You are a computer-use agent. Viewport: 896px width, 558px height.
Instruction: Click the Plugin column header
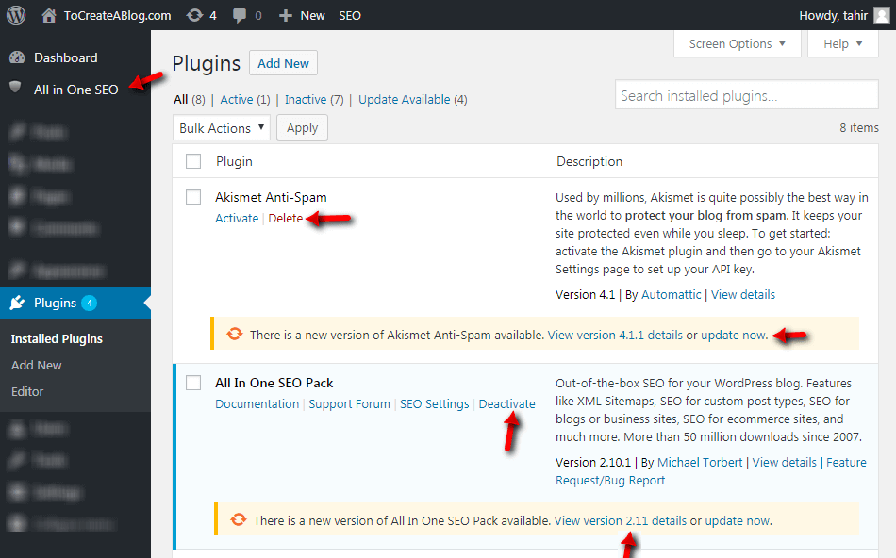234,161
